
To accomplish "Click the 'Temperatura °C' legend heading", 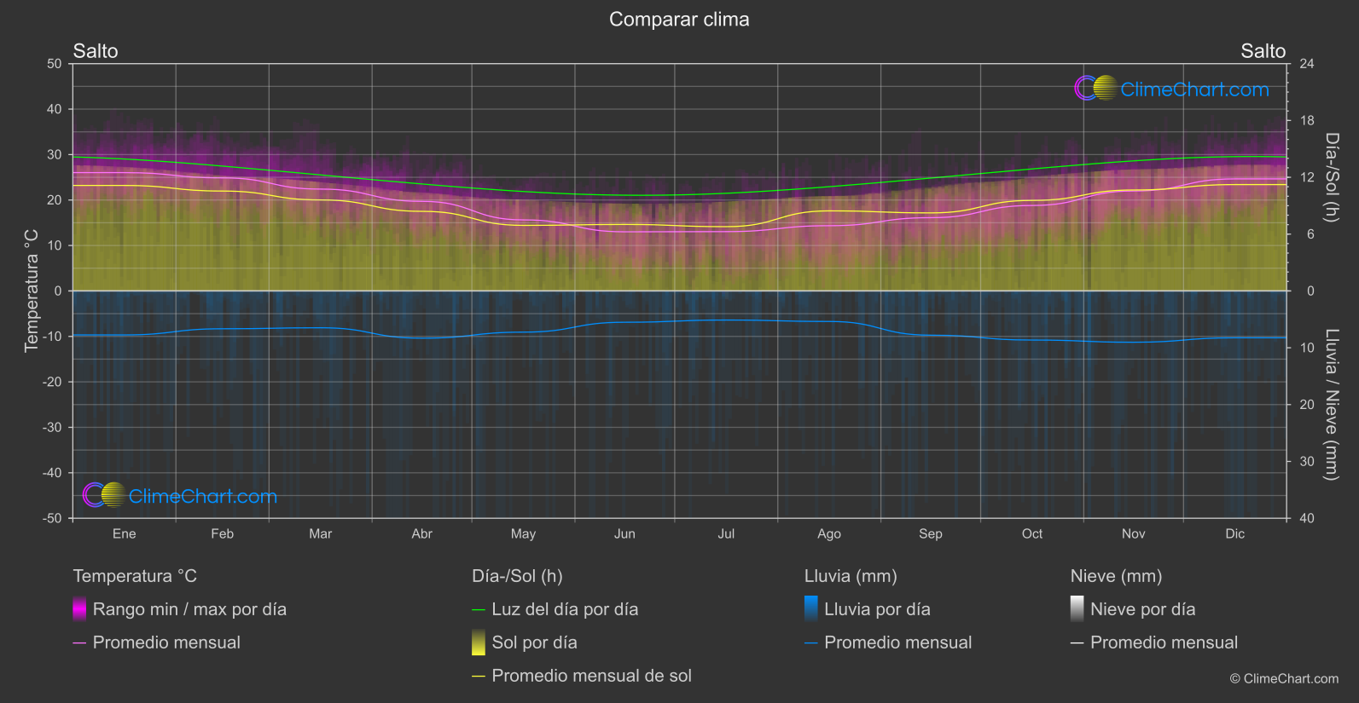I will pos(135,576).
